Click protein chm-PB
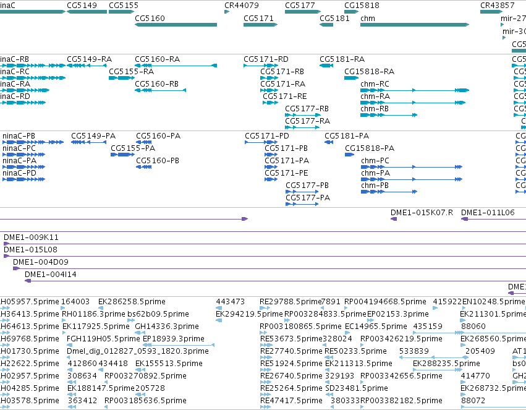The width and height of the screenshot is (526, 410). pyautogui.click(x=389, y=192)
